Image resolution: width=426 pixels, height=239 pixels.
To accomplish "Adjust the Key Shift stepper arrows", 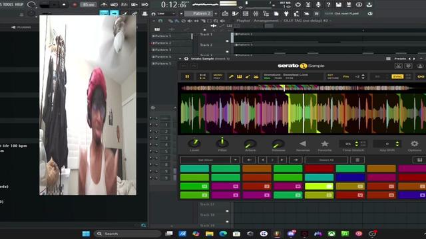I will pos(397,143).
